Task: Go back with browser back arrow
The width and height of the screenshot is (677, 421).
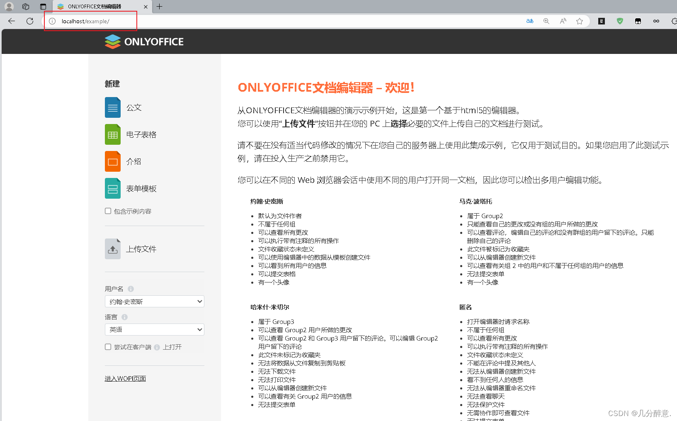Action: (12, 21)
